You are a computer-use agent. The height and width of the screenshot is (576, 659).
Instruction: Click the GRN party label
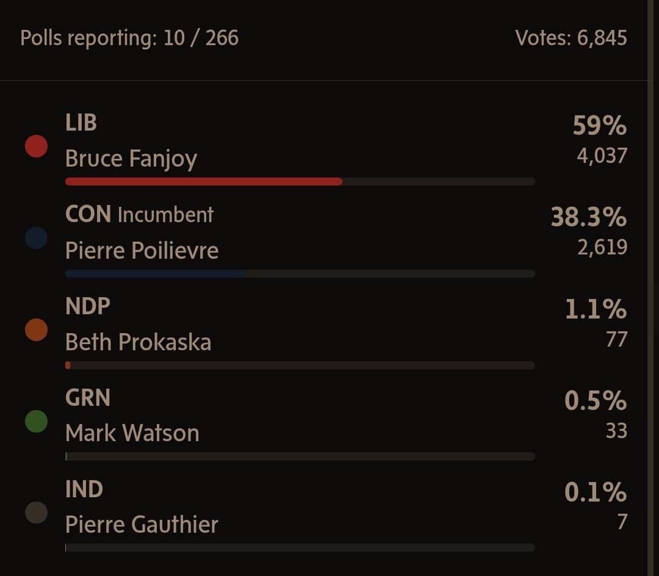[x=88, y=398]
